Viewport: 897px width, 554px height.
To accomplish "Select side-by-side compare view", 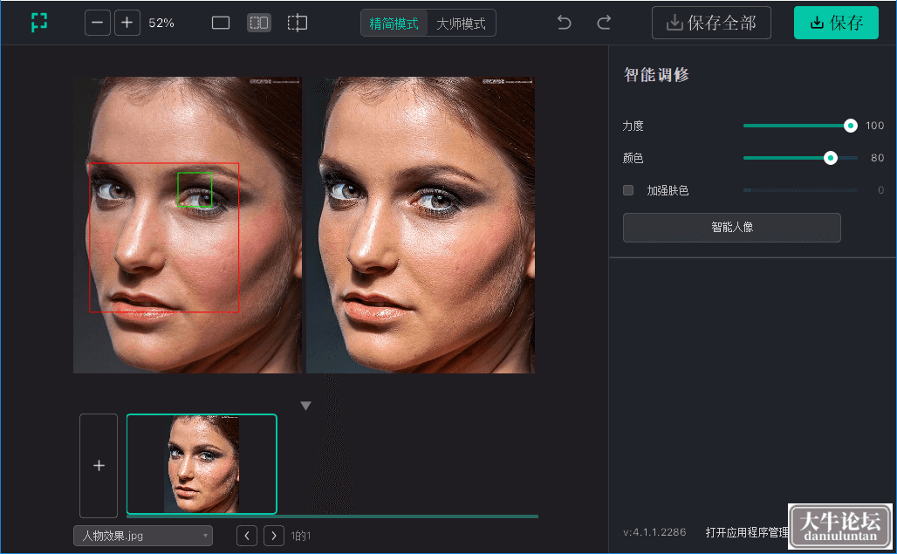I will coord(258,23).
